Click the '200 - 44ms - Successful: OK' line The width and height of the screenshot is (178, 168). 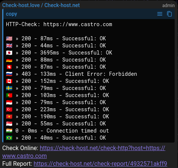[x=64, y=46]
